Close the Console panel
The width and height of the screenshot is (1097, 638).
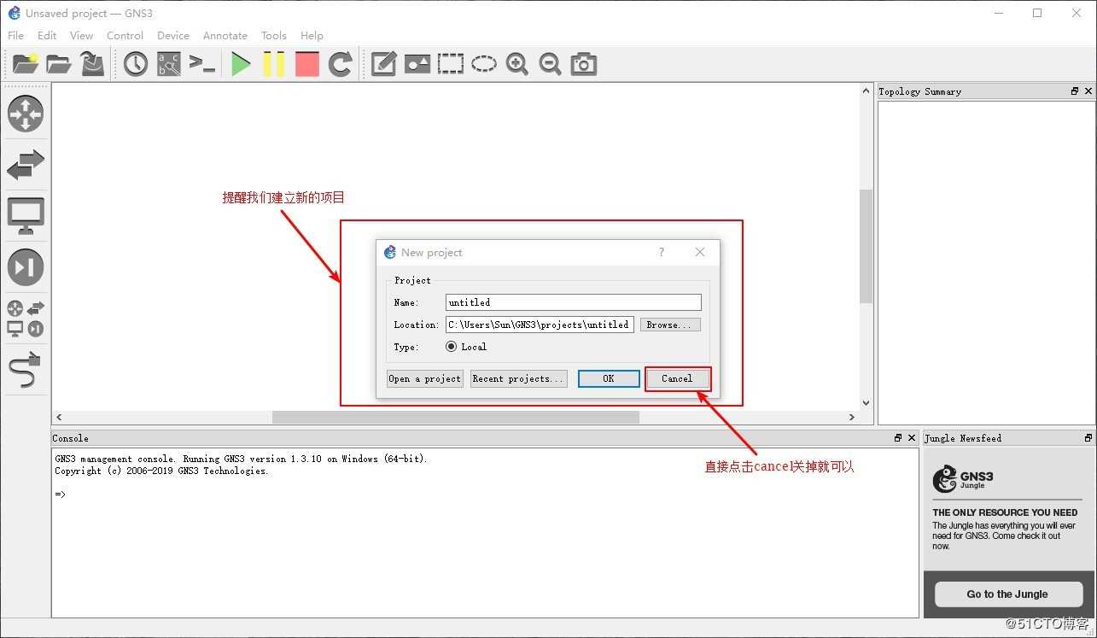click(x=911, y=438)
